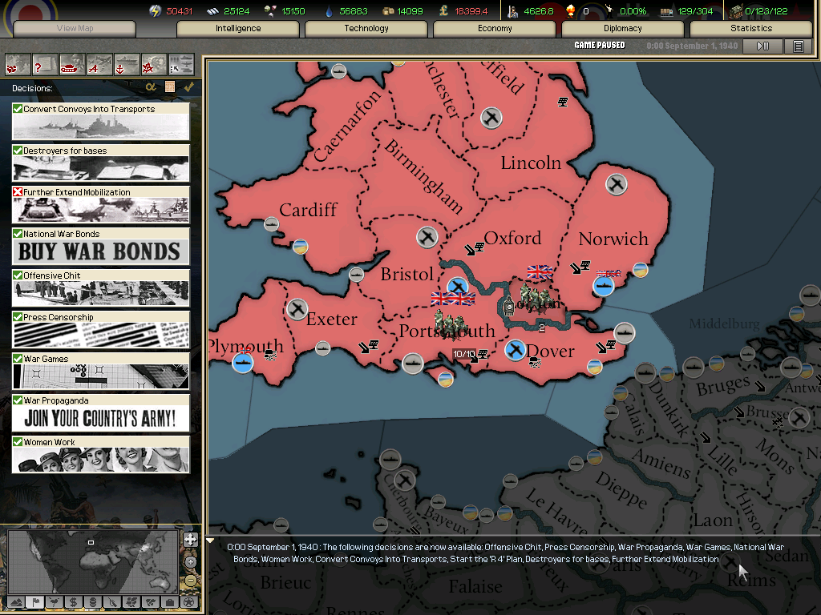Click the Lincoln province label
This screenshot has height=615, width=821.
(531, 163)
